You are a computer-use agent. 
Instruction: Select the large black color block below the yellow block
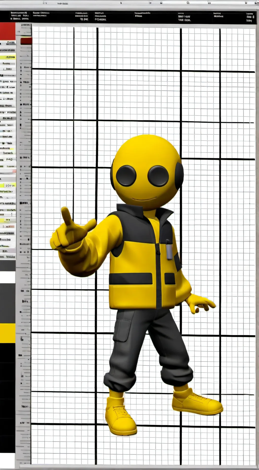8,398
